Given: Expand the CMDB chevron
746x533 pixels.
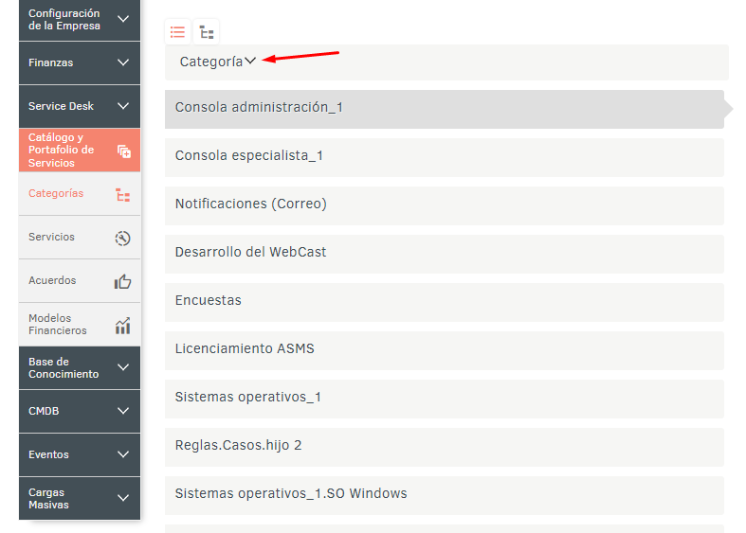Looking at the screenshot, I should [x=123, y=411].
